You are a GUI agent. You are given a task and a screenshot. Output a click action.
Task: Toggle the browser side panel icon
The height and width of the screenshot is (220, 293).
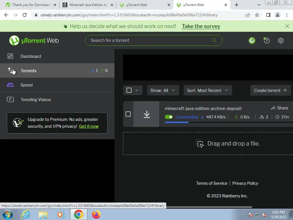268,15
